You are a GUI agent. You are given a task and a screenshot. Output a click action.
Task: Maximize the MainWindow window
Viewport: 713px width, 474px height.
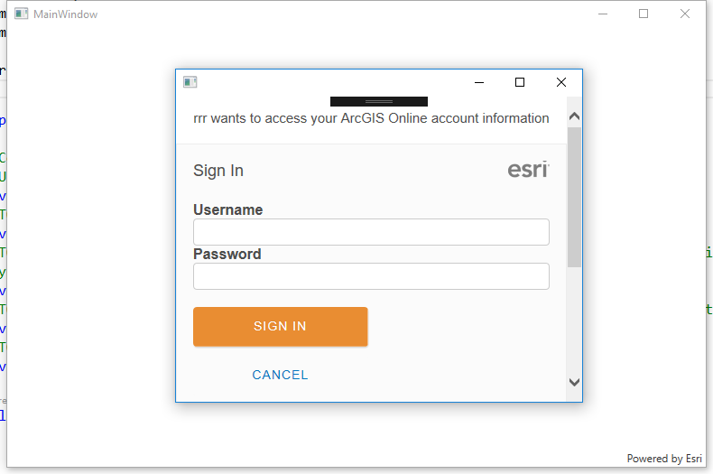tap(644, 14)
